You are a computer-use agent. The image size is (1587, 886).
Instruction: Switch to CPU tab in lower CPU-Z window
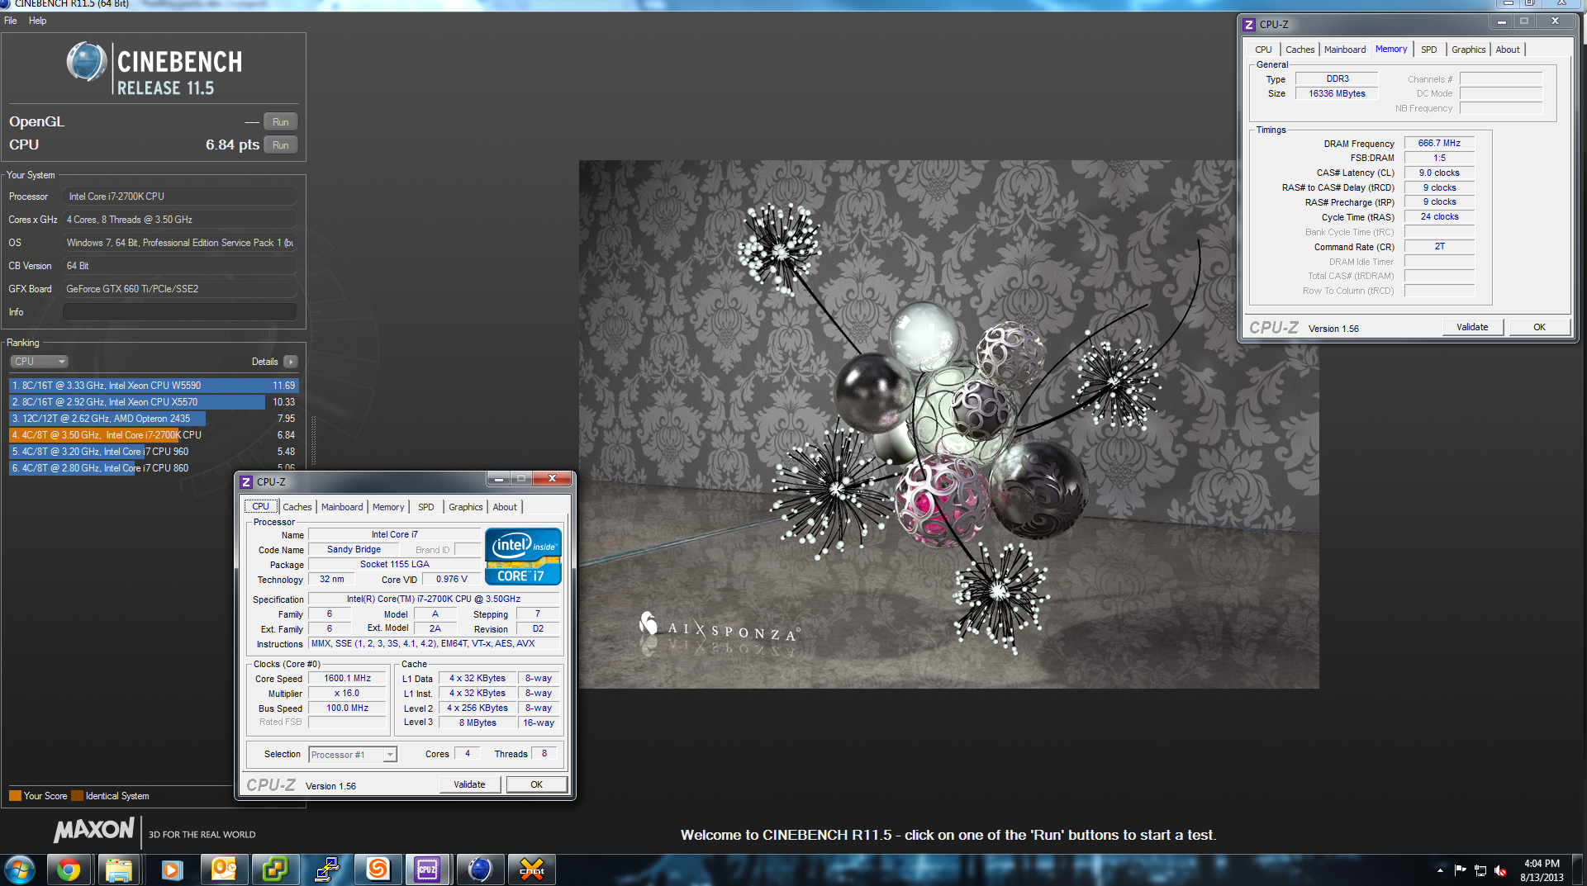(260, 506)
